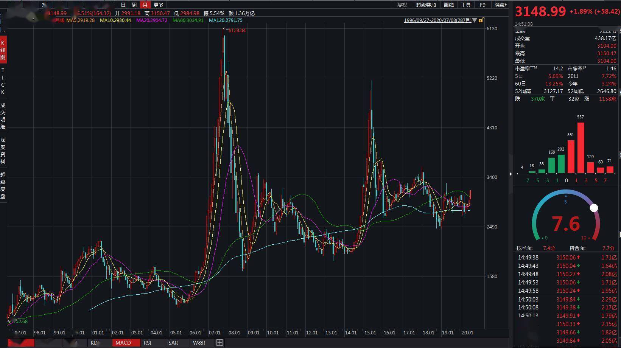Click the 14:49:38 trade tick row
The width and height of the screenshot is (621, 348).
pos(567,258)
